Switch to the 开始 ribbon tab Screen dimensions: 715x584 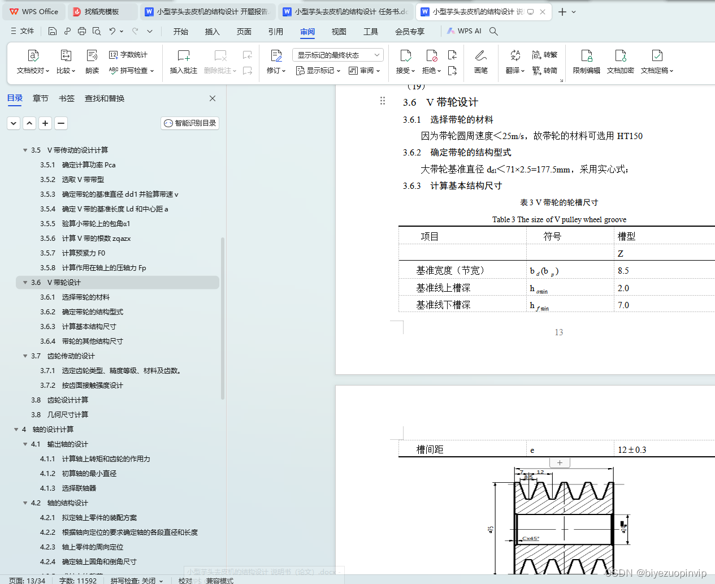coord(181,32)
